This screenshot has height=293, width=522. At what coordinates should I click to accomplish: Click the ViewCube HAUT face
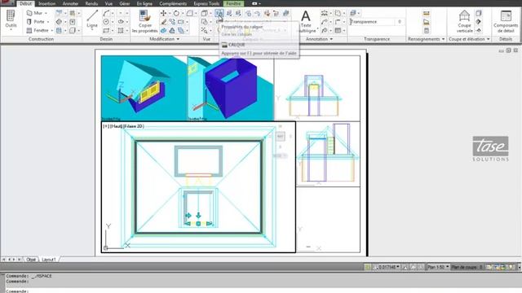click(281, 136)
